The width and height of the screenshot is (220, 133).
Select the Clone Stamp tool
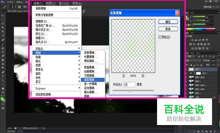pos(3,48)
